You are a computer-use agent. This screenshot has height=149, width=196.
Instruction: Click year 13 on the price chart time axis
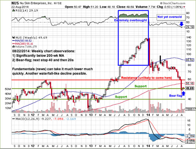(91, 115)
